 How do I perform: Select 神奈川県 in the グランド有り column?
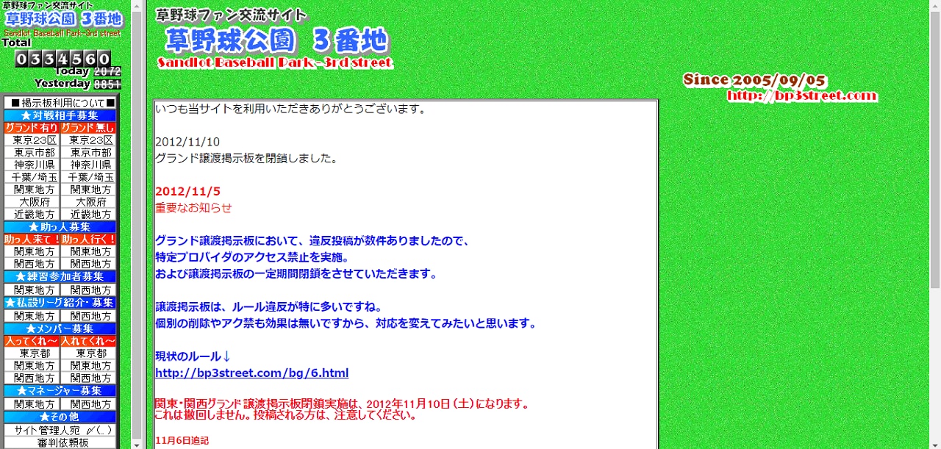tap(32, 165)
